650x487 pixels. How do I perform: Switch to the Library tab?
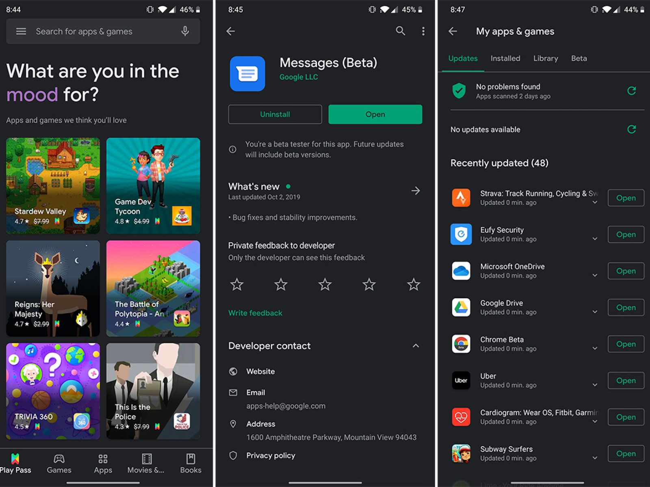click(545, 58)
